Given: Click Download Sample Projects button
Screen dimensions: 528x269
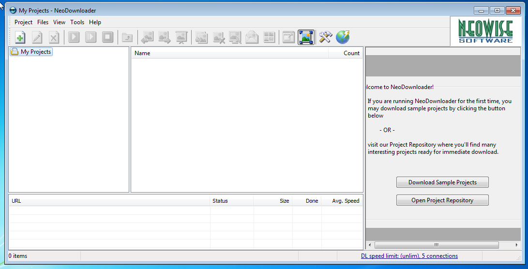Looking at the screenshot, I should tap(442, 182).
